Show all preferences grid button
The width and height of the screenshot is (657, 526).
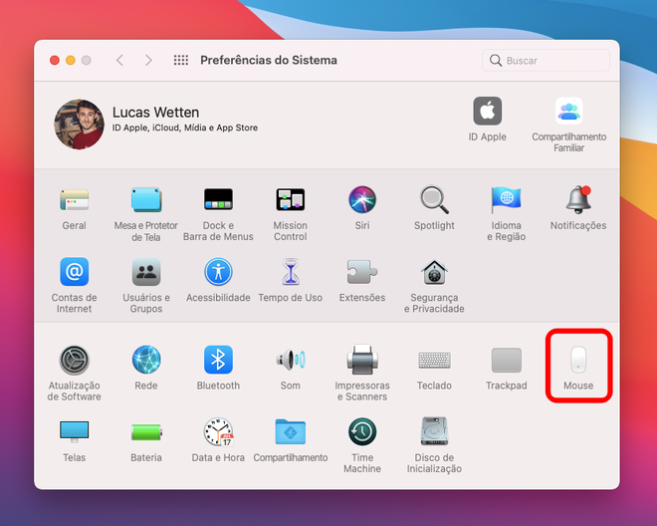point(181,61)
